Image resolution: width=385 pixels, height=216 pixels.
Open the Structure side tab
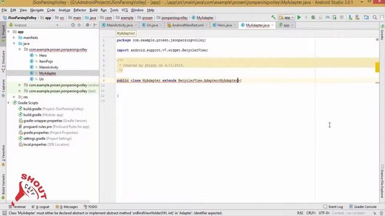tap(3, 61)
